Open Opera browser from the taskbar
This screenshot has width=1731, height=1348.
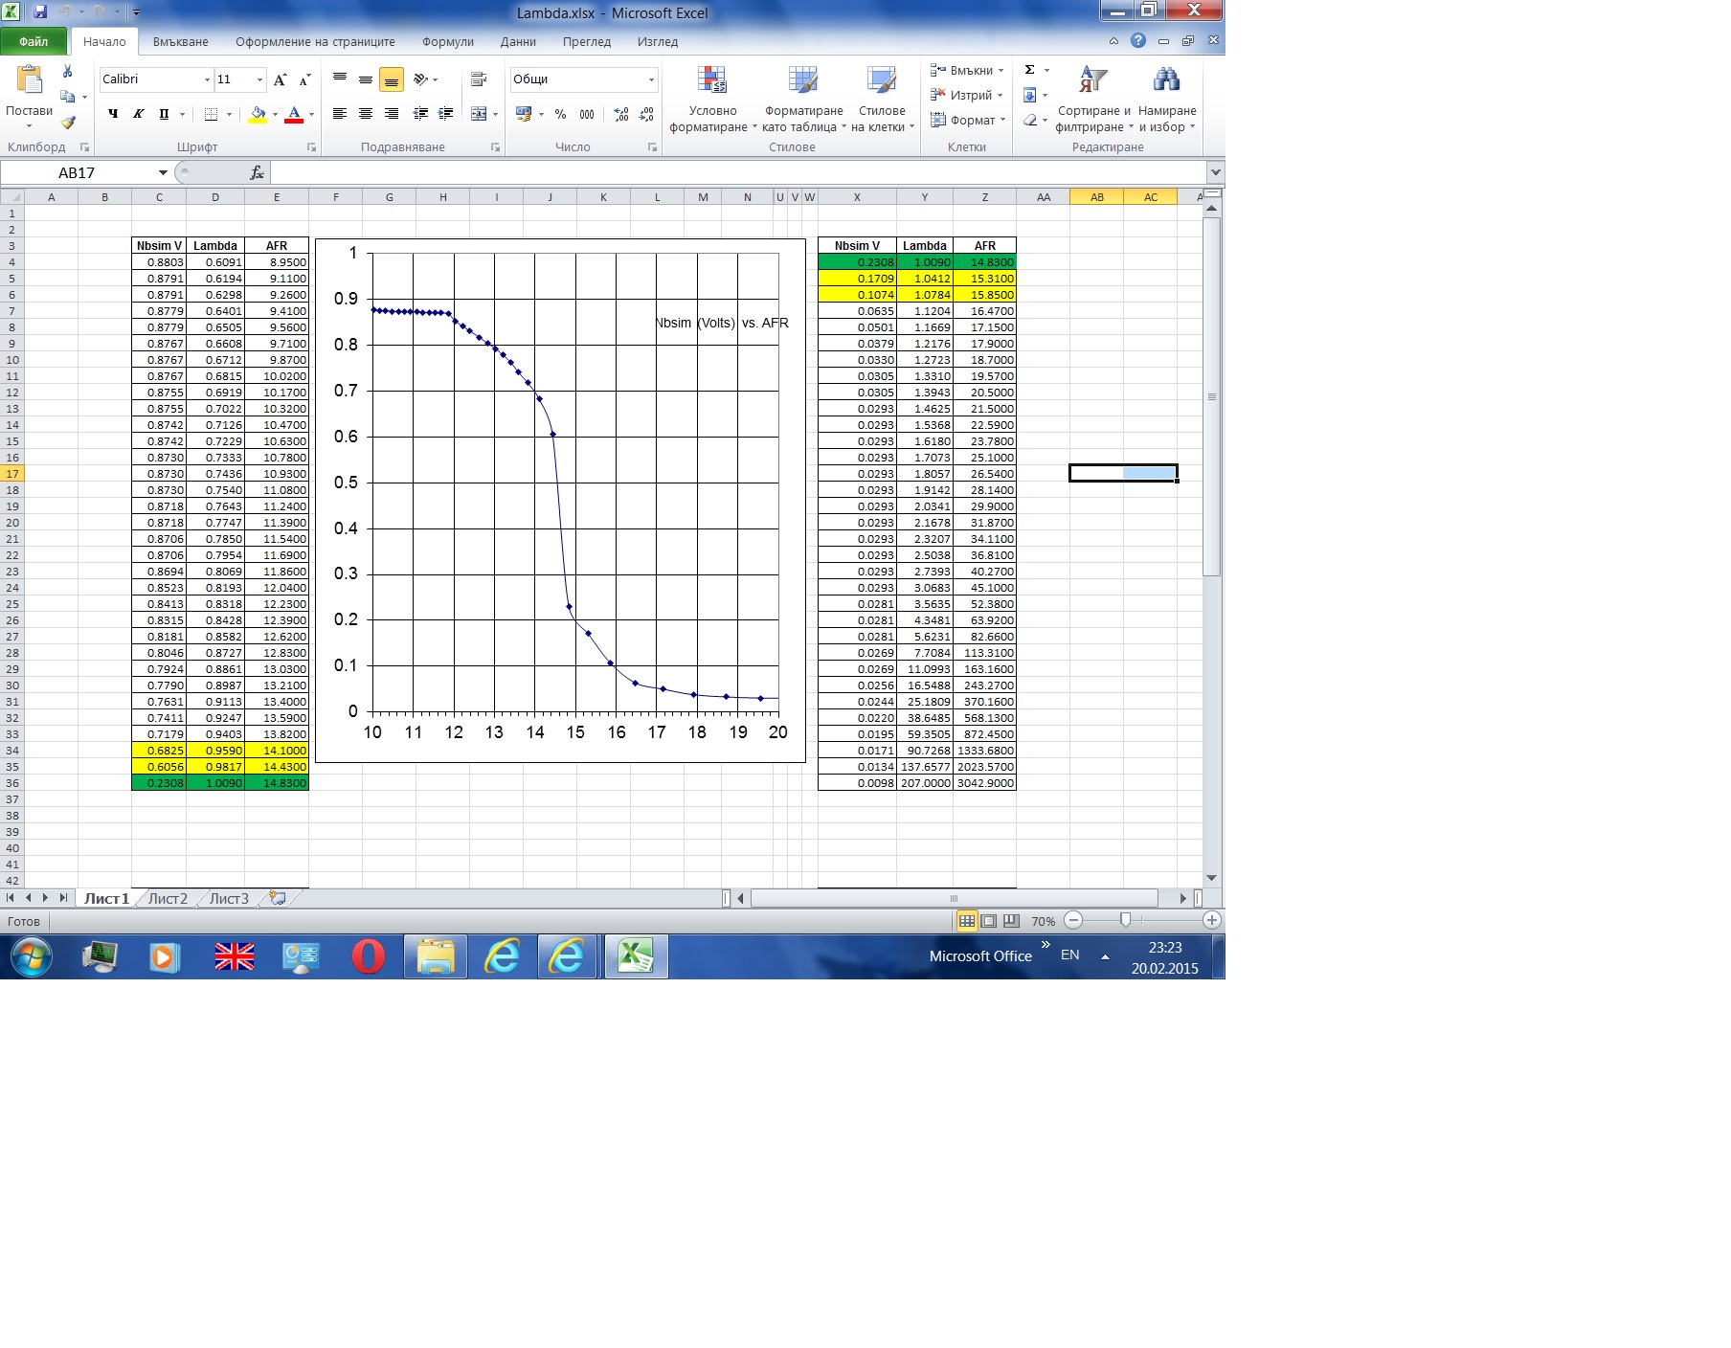click(x=368, y=956)
